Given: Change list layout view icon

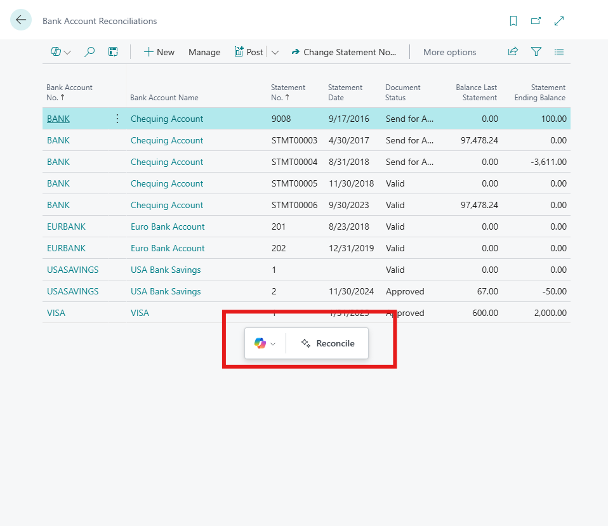Looking at the screenshot, I should pyautogui.click(x=558, y=52).
